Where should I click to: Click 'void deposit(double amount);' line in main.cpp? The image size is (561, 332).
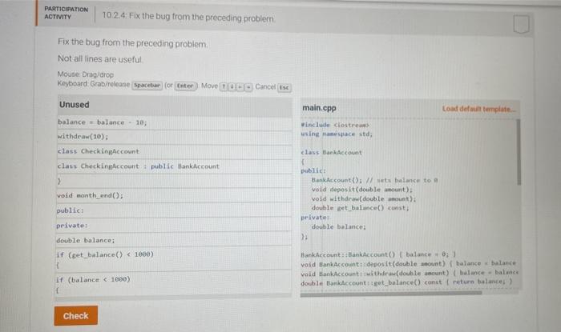tap(362, 190)
